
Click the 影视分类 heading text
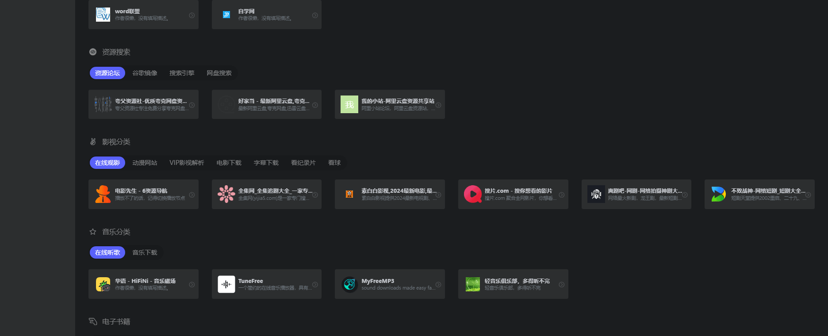tap(116, 142)
